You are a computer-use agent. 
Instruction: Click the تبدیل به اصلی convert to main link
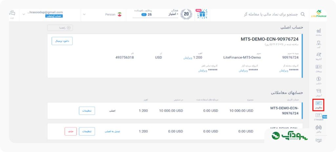point(113,131)
